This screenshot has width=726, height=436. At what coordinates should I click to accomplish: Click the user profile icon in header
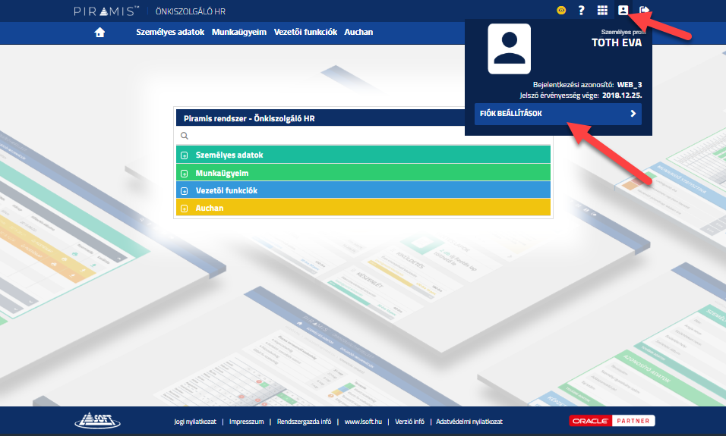(x=623, y=11)
